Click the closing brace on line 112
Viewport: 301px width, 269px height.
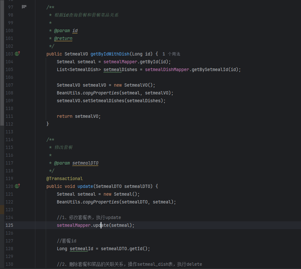click(x=48, y=124)
